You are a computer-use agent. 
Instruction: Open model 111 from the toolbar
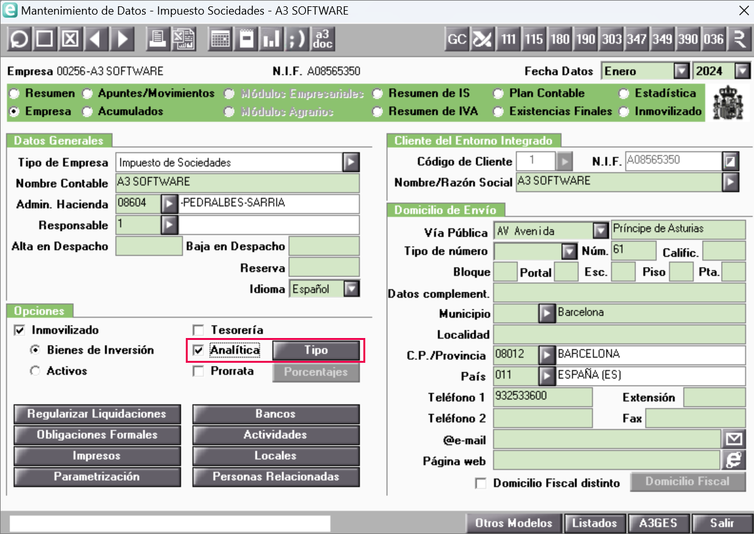[509, 39]
